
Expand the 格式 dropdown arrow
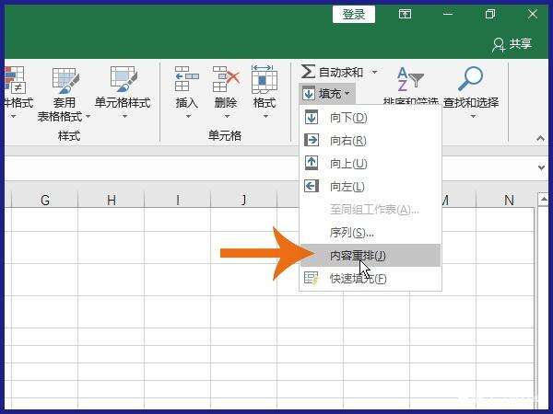[x=265, y=116]
